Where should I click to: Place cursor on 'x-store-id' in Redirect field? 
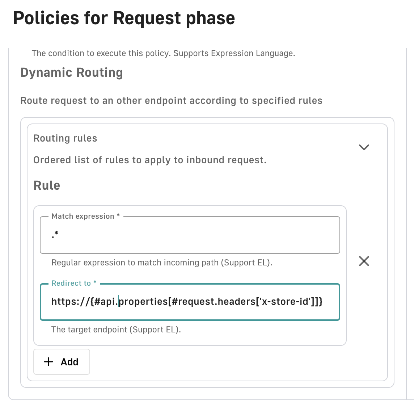[286, 302]
